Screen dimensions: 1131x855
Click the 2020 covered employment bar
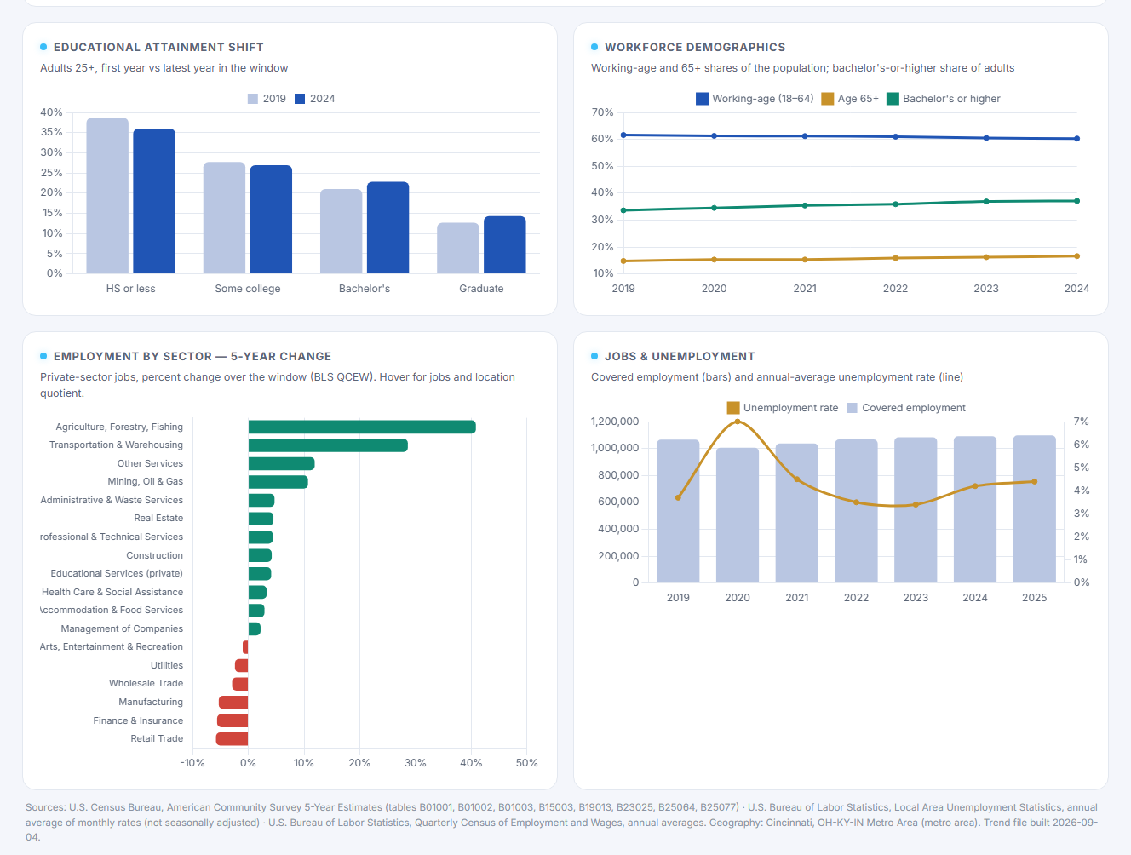tap(738, 515)
